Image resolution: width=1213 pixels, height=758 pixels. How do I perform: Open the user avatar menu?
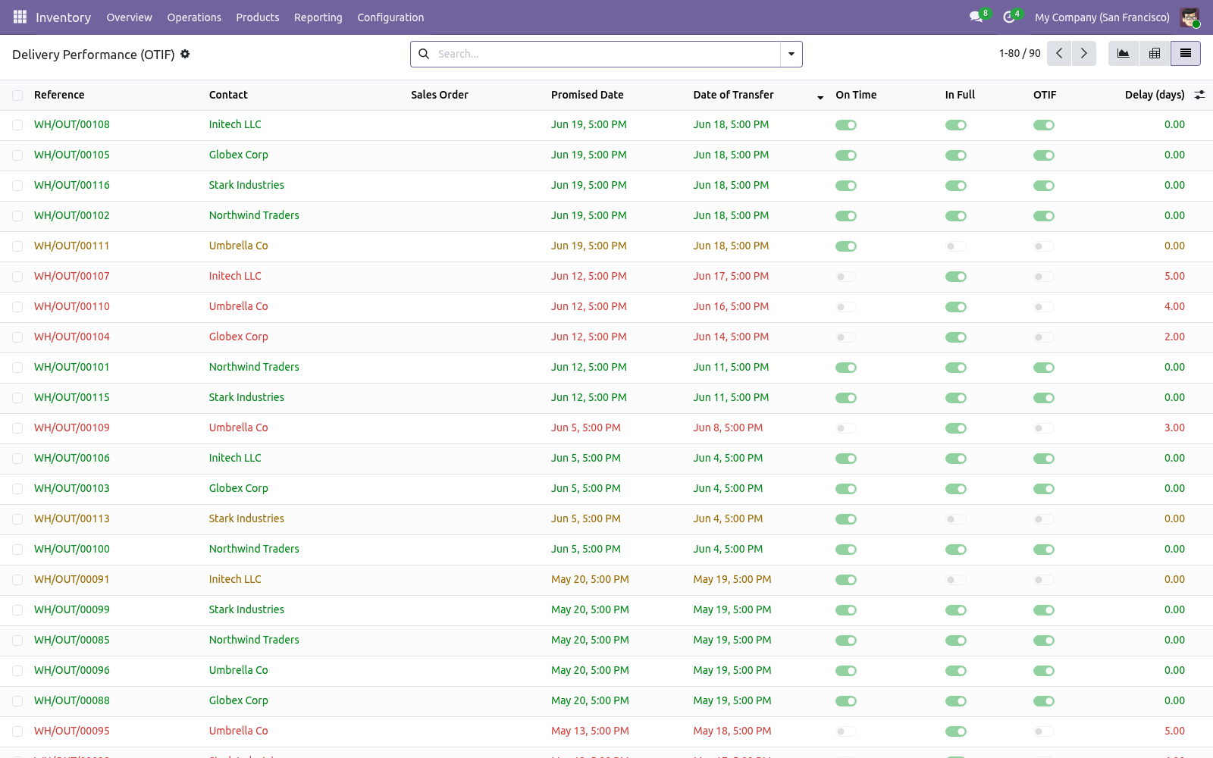point(1189,17)
